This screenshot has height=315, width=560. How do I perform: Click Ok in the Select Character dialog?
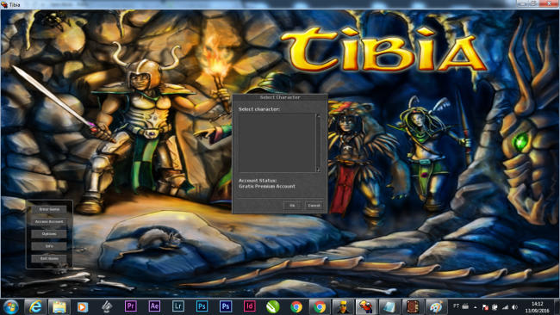292,206
